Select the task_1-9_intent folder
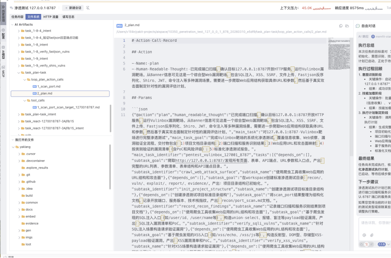This screenshot has height=258, width=391. click(x=36, y=58)
